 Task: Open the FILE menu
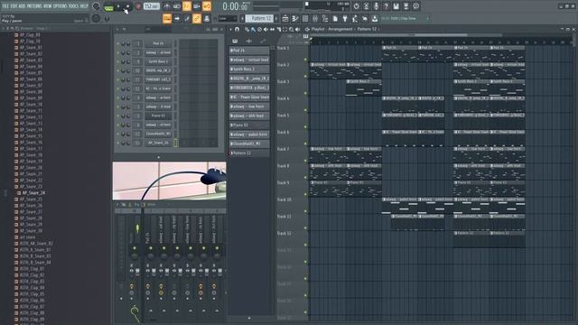pos(5,6)
